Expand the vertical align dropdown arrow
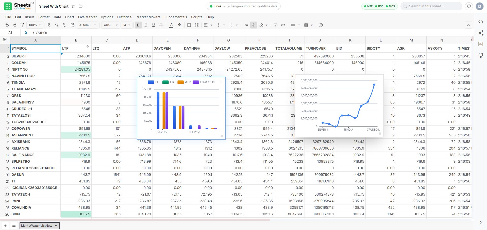Image resolution: width=487 pixels, height=230 pixels. click(x=224, y=25)
